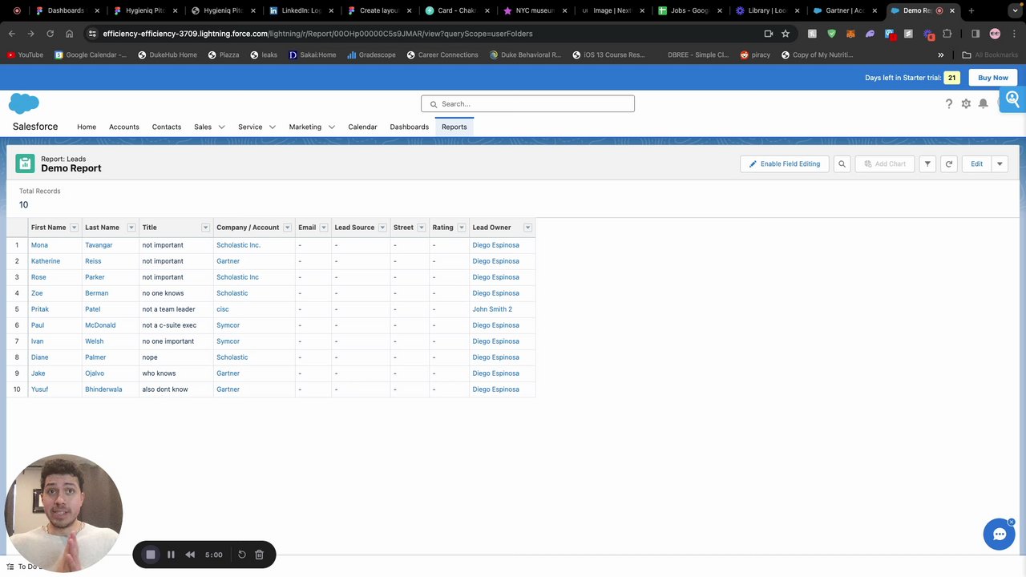
Task: Open Company / Account column dropdown
Action: coord(287,228)
